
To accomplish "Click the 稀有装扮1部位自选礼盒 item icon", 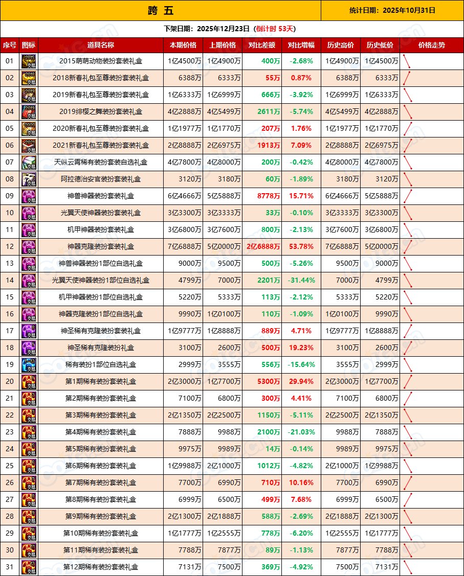I will coord(28,364).
